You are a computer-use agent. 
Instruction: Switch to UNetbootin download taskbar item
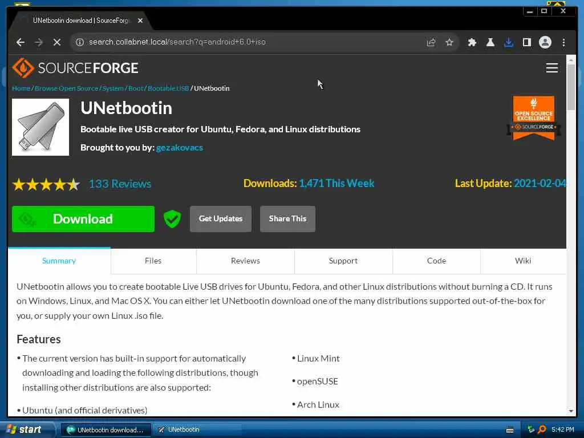click(106, 430)
